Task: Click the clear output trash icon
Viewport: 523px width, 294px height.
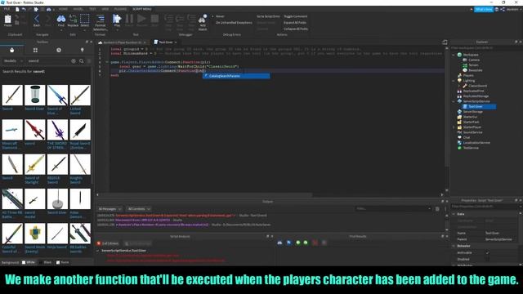Action: pyautogui.click(x=437, y=209)
